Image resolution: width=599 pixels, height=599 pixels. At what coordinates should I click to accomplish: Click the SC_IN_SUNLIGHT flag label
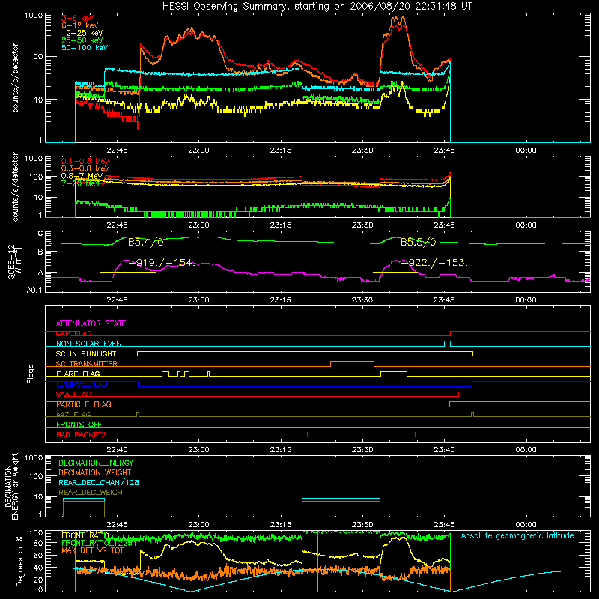pyautogui.click(x=86, y=353)
